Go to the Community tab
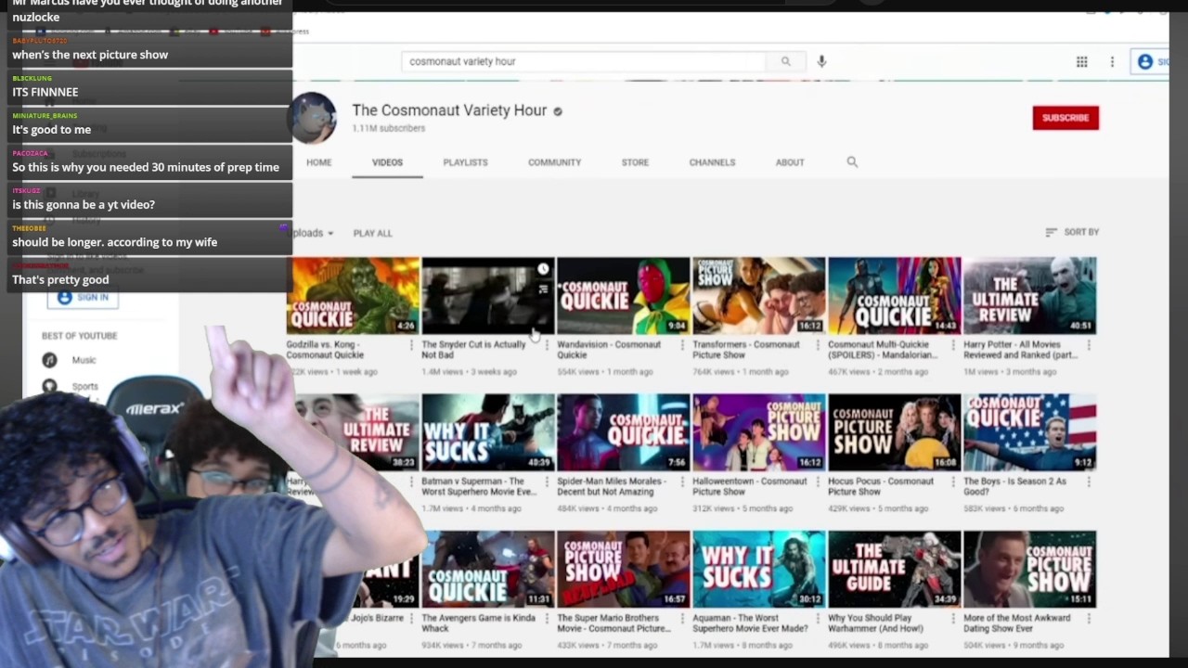1188x668 pixels. 554,162
